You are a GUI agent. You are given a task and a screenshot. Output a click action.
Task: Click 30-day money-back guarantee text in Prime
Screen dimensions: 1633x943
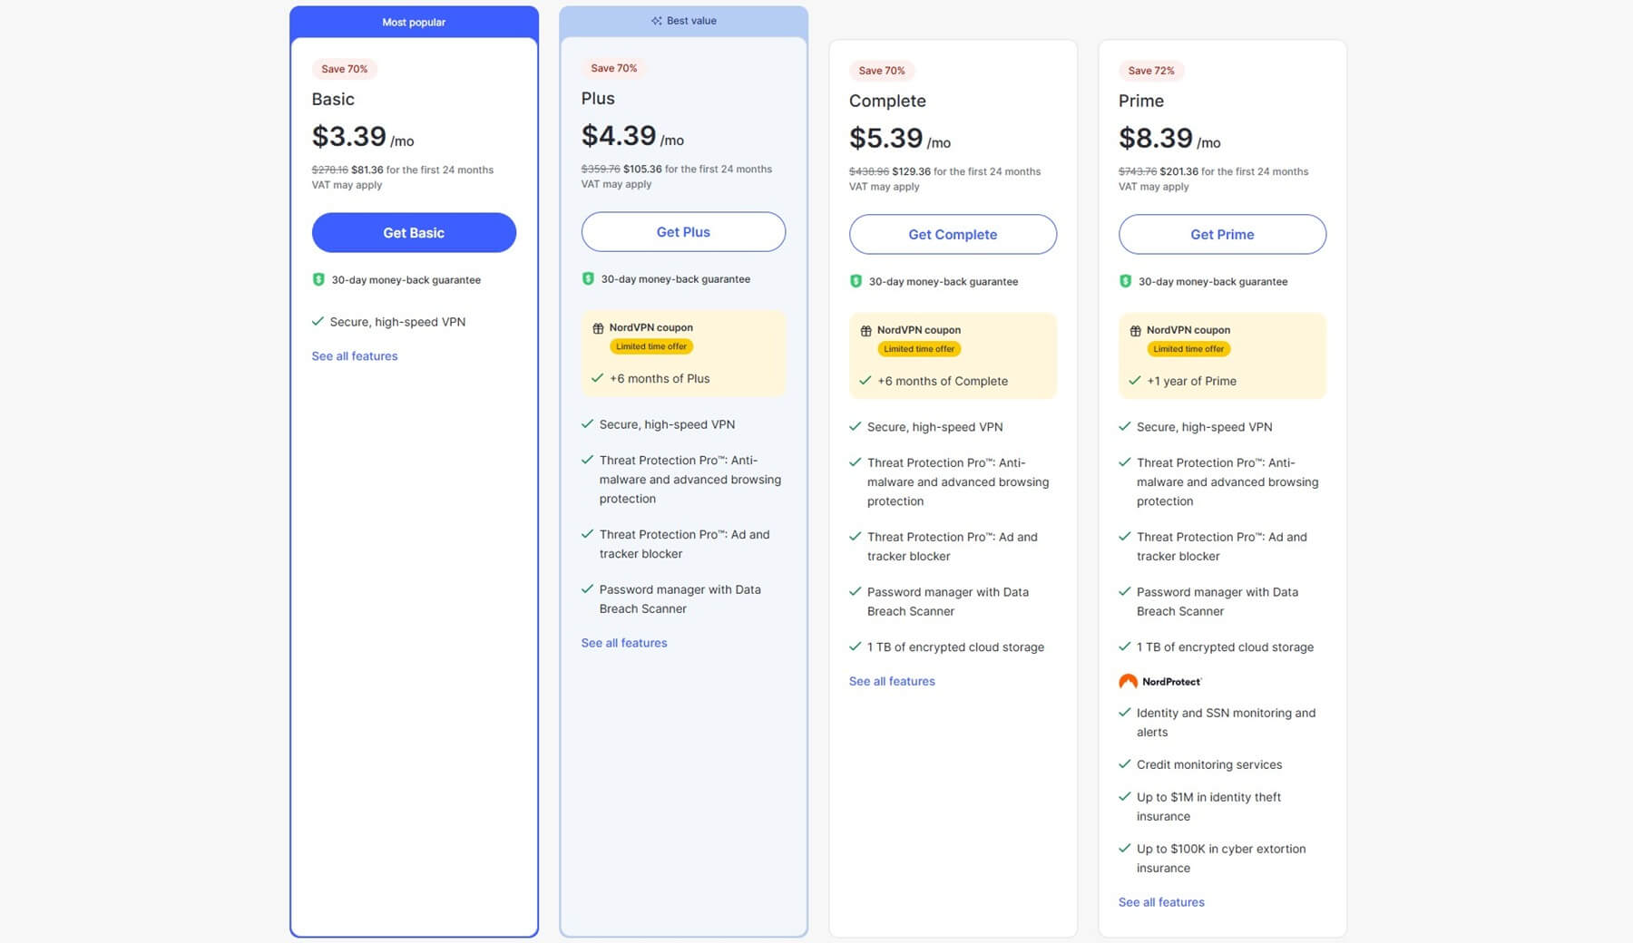click(x=1213, y=281)
